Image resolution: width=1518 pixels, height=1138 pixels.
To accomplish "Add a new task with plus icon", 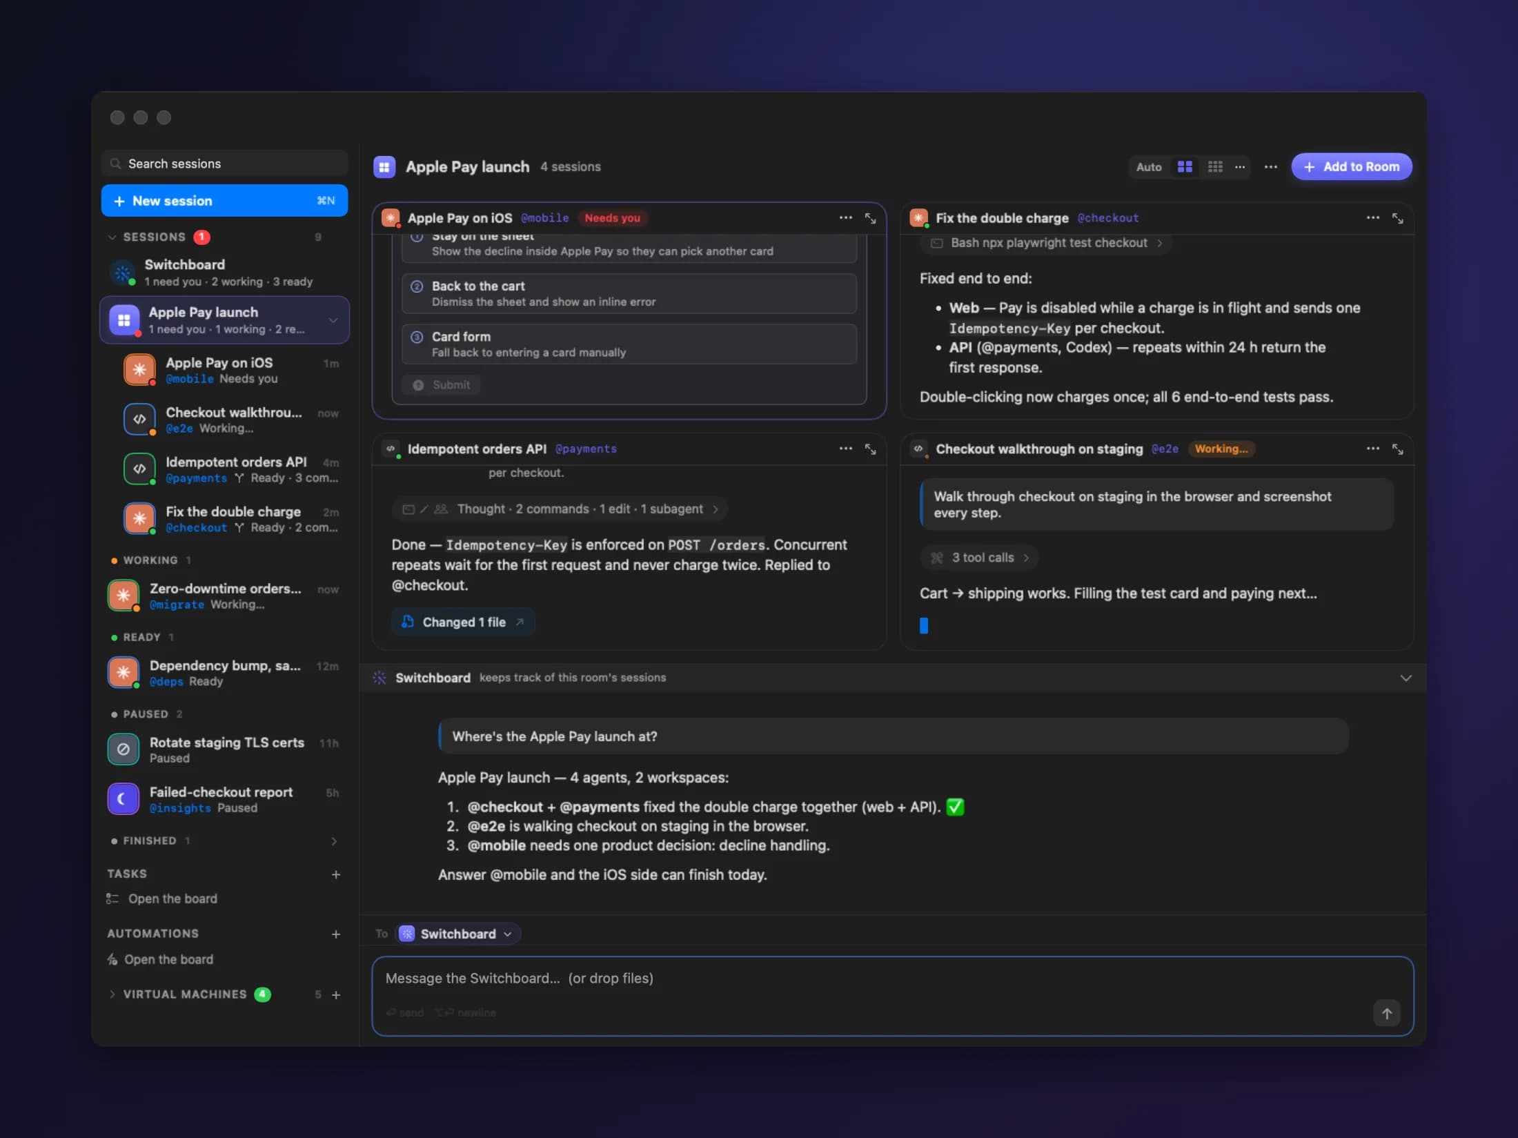I will (335, 874).
